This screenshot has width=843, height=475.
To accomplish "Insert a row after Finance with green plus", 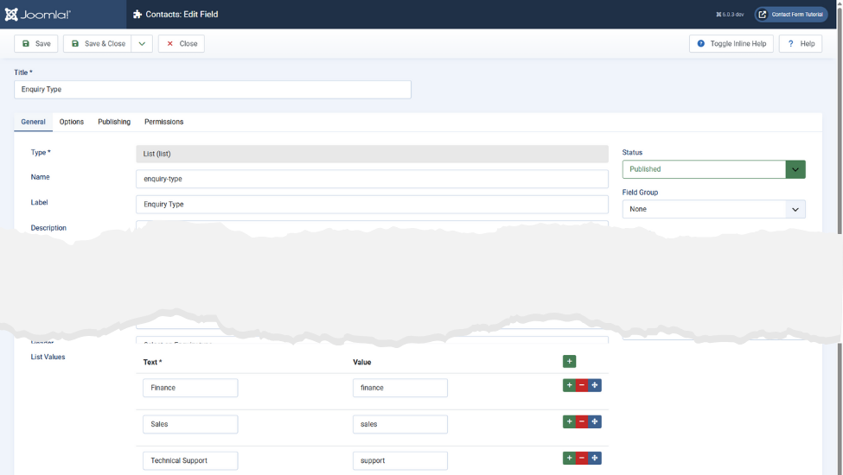I will 569,385.
